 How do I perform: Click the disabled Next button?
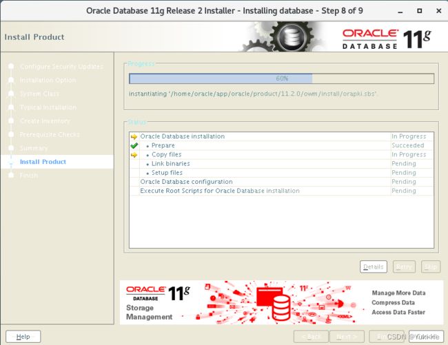coord(347,337)
